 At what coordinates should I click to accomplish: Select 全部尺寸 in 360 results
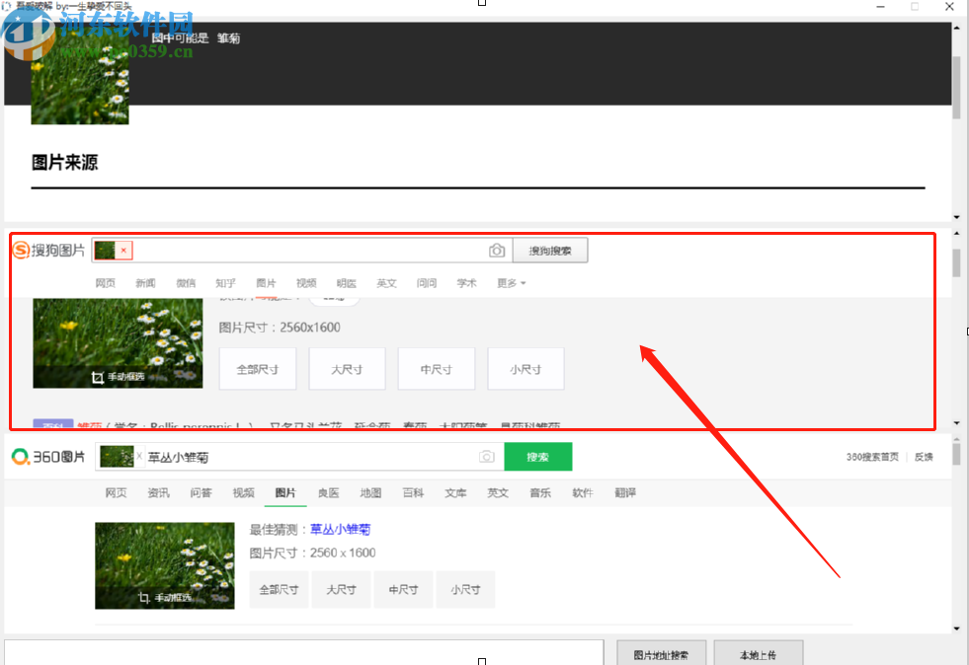click(279, 590)
